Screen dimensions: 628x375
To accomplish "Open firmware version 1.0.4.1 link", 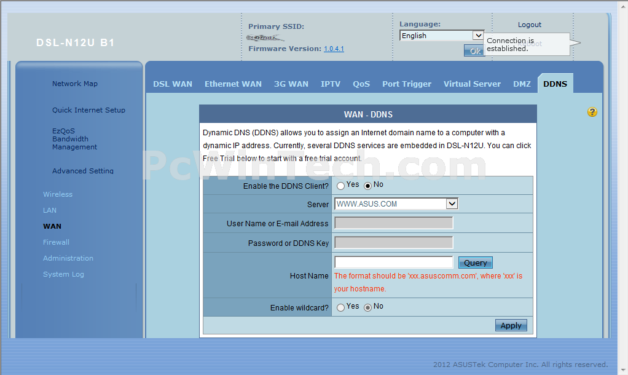I will [x=334, y=49].
